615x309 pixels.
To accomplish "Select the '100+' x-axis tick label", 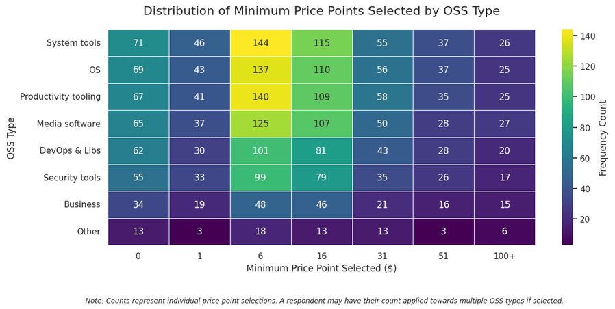I will pyautogui.click(x=504, y=256).
